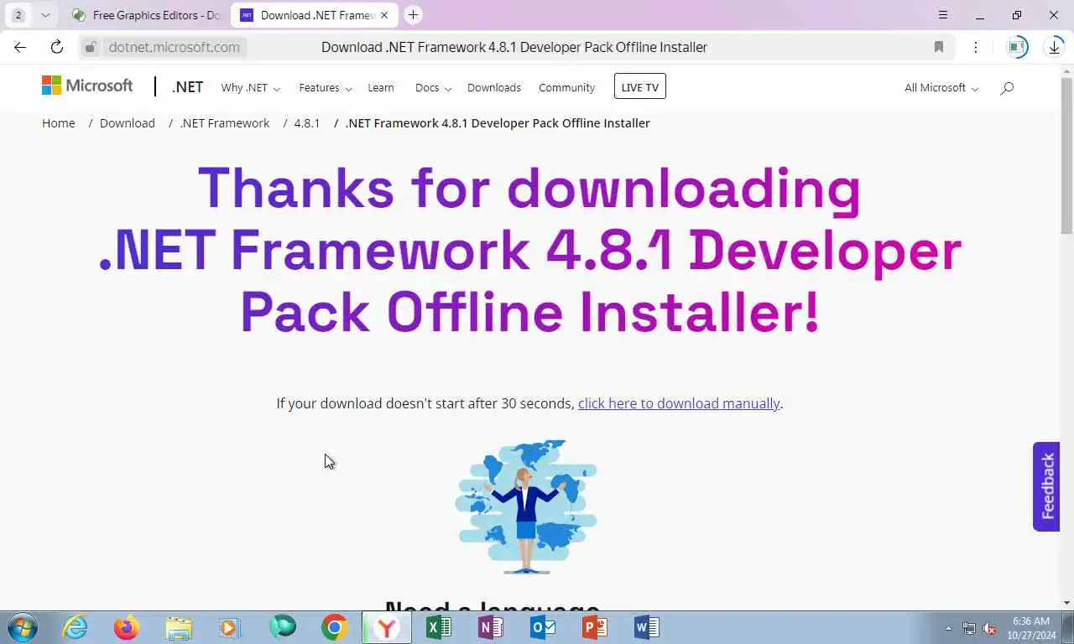The width and height of the screenshot is (1074, 644).
Task: Click here to download manually link
Action: (679, 403)
